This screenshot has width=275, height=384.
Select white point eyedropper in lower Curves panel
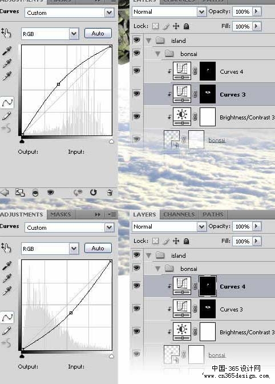(7, 291)
